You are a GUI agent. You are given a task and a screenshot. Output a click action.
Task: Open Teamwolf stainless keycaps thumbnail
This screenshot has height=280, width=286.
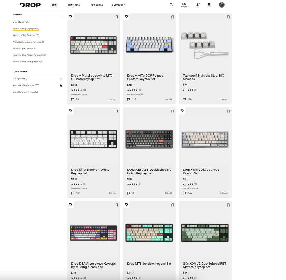tap(205, 45)
